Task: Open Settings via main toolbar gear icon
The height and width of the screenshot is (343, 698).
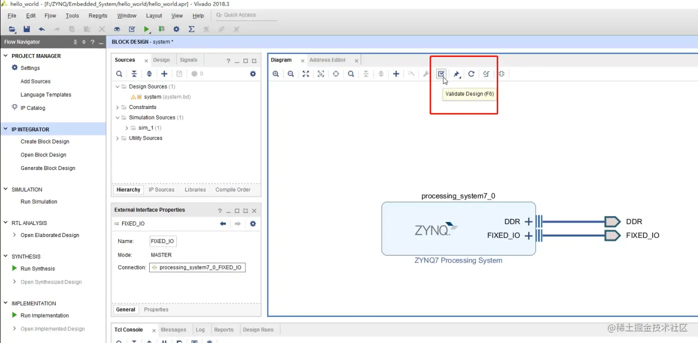Action: [176, 29]
